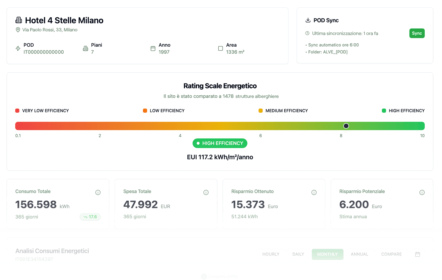Open info icon for Spesa Totale
Viewport: 442px width, 280px height.
click(206, 192)
